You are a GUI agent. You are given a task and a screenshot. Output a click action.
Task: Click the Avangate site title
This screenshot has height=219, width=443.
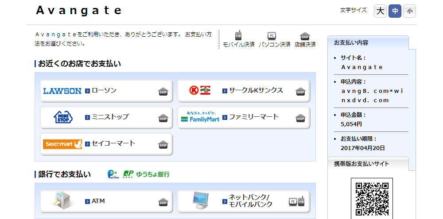point(79,11)
